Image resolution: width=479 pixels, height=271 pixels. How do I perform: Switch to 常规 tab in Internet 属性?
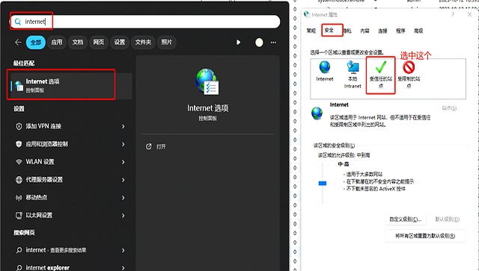tap(311, 31)
